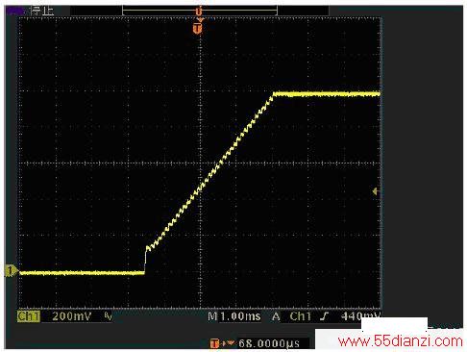
Task: Click the rising edge trigger slope icon
Action: pos(324,316)
